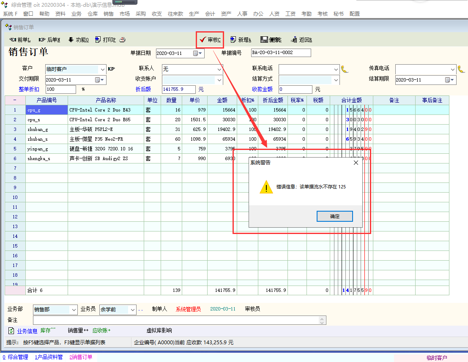Go to previous order with 前单 button
Screen dimensions: 468x362
[x=20, y=40]
